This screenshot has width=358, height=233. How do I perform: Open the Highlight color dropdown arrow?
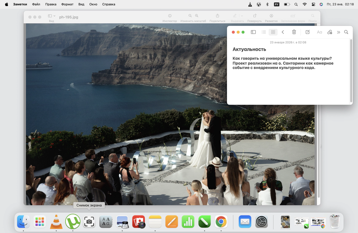coord(242,16)
